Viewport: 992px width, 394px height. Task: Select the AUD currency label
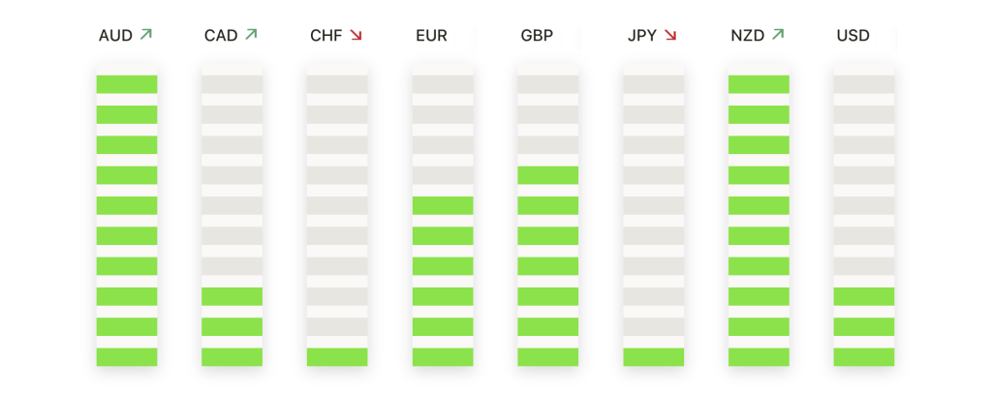coord(115,36)
